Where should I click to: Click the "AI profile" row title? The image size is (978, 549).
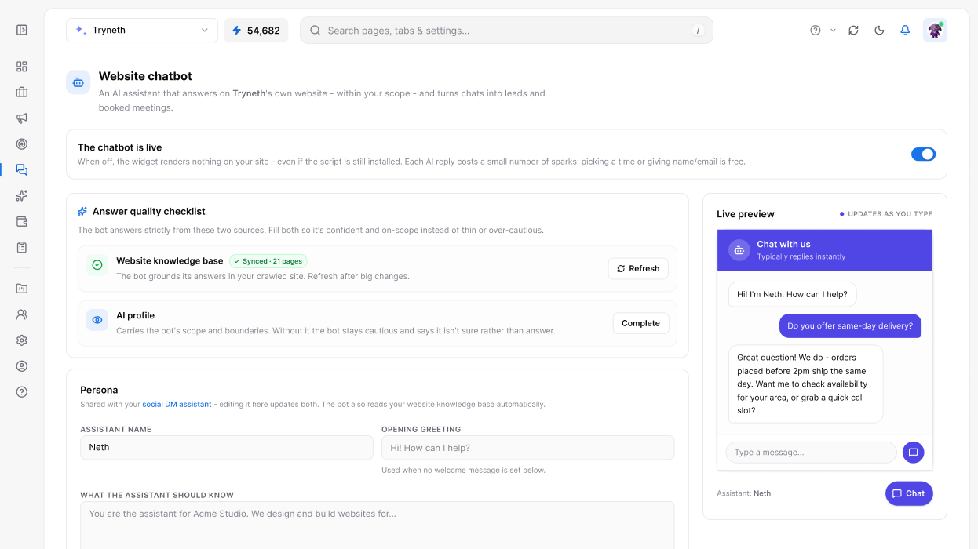coord(135,316)
